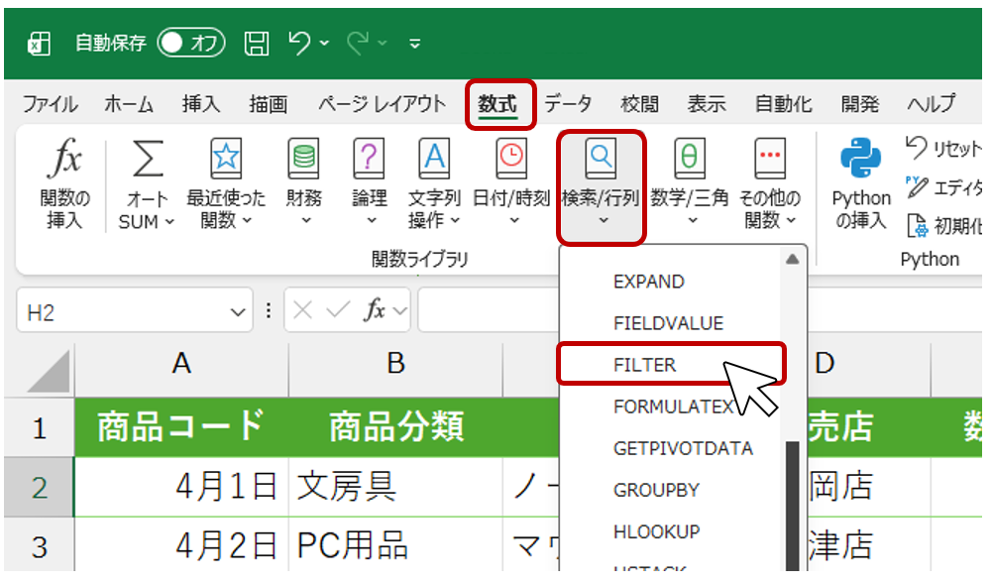
Task: Switch to the ホーム tab
Action: point(129,103)
